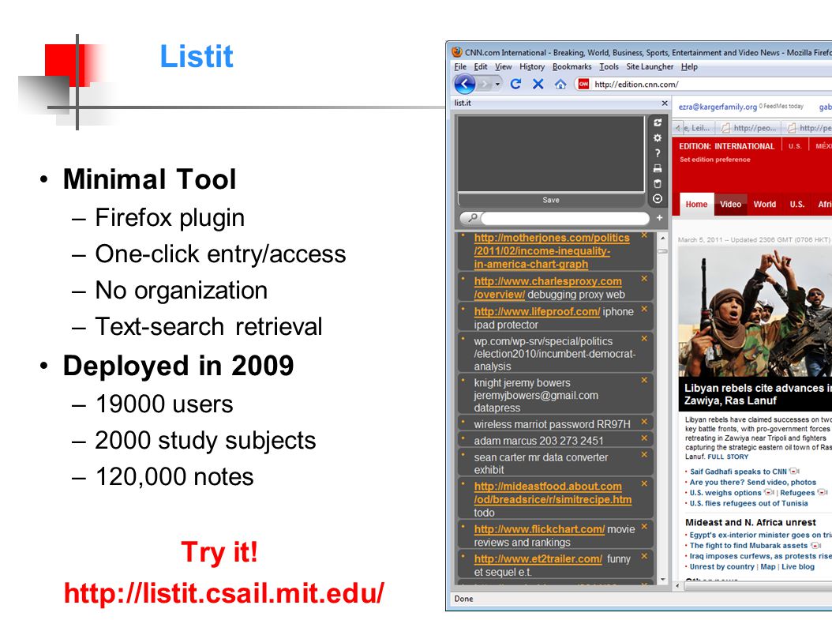Screen dimensions: 832x624
Task: Click the magnifier icon in list.it search
Action: tap(472, 218)
